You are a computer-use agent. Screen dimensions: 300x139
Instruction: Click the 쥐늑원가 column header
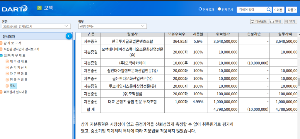[x=223, y=35]
